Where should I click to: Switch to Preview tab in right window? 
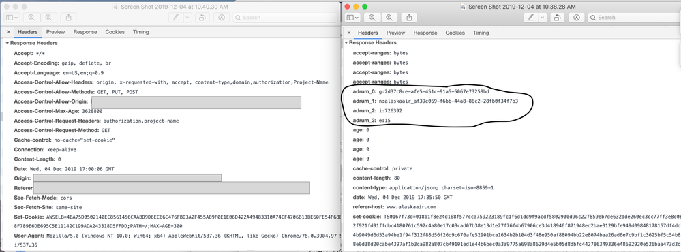(x=395, y=33)
